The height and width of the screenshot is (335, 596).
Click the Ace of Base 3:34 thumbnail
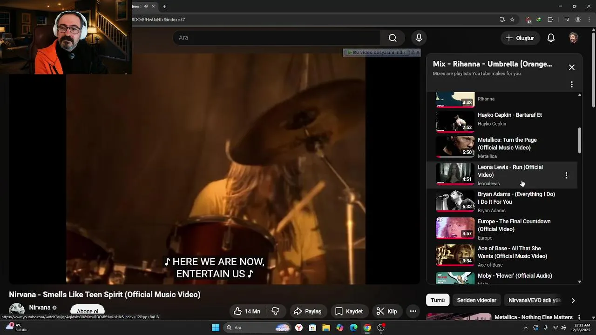pyautogui.click(x=455, y=255)
